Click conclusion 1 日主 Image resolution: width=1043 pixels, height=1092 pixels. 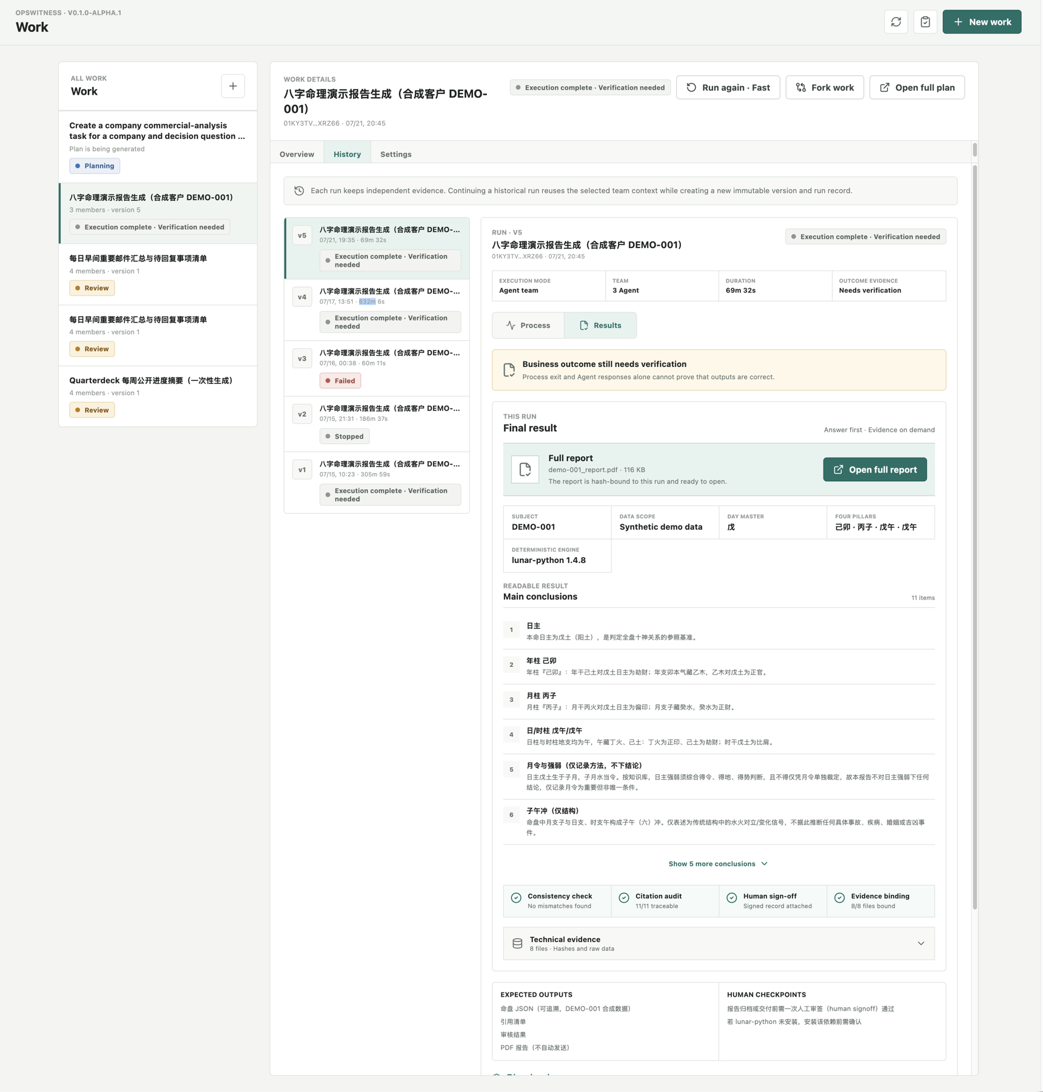719,631
